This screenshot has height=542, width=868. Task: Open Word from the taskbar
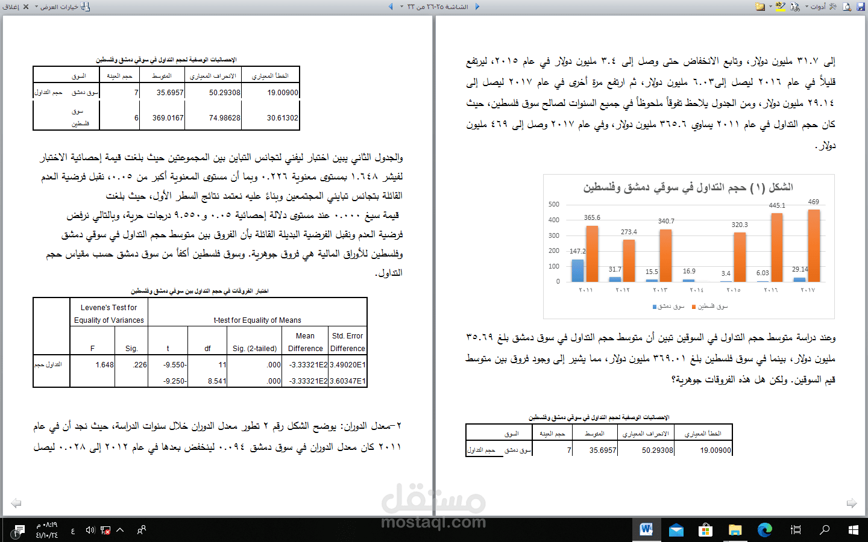click(647, 530)
